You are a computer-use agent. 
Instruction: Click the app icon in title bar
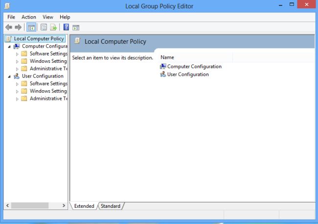(7, 6)
